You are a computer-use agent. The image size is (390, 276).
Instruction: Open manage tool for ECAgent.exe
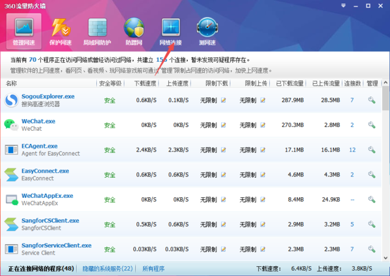tap(372, 150)
